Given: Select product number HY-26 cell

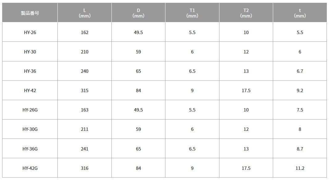Looking at the screenshot, I should click(x=30, y=32).
